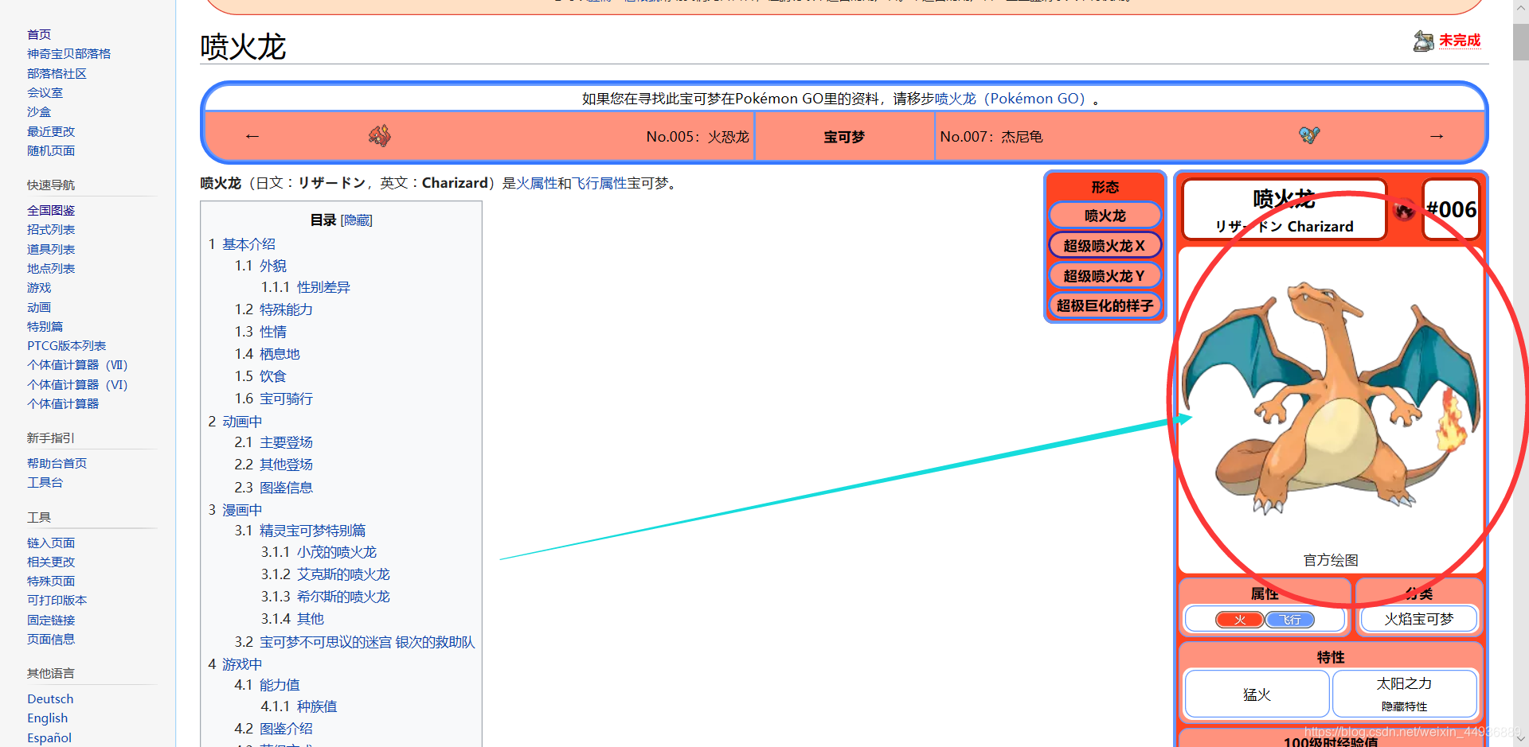Image resolution: width=1529 pixels, height=747 pixels.
Task: Select the 喷火龙 form tab
Action: point(1105,216)
